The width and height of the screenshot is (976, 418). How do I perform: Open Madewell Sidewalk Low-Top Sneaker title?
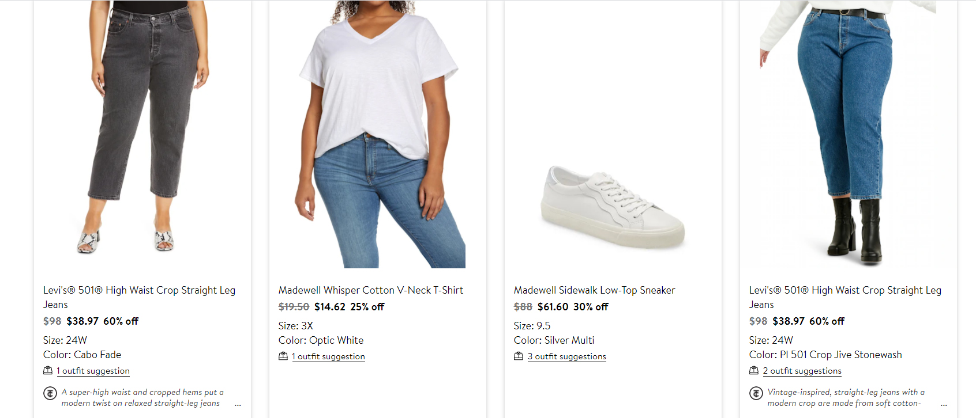point(594,290)
